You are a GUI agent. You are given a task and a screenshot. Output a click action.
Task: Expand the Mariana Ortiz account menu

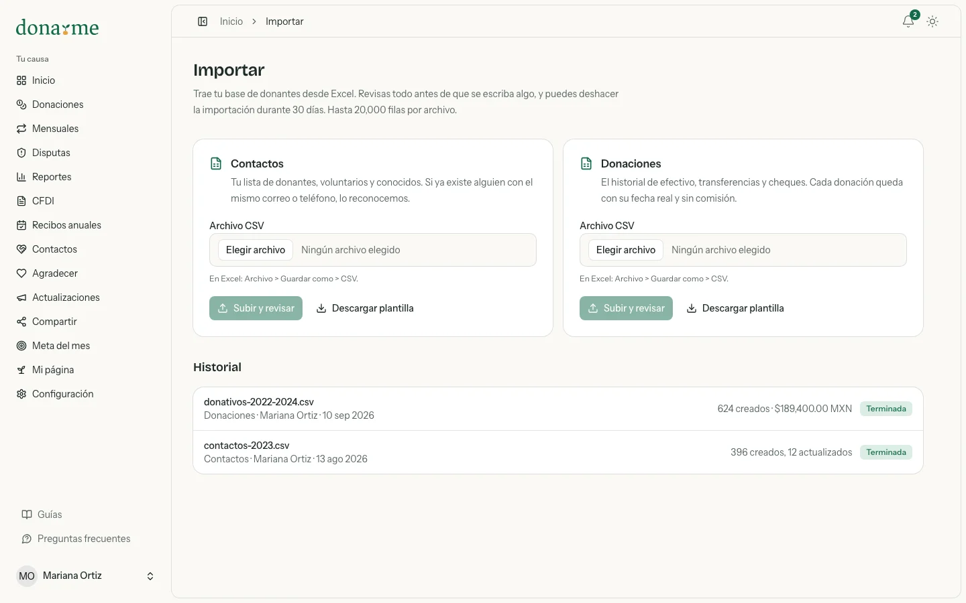(x=86, y=576)
